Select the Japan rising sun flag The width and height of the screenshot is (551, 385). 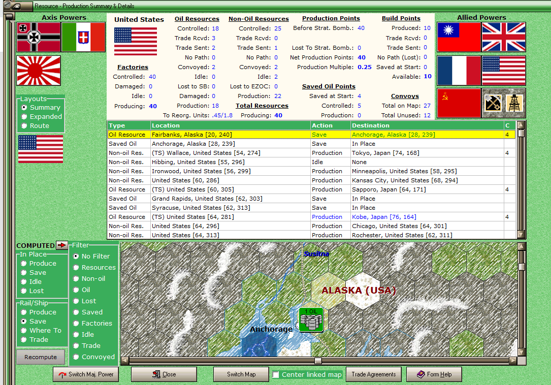coord(39,71)
